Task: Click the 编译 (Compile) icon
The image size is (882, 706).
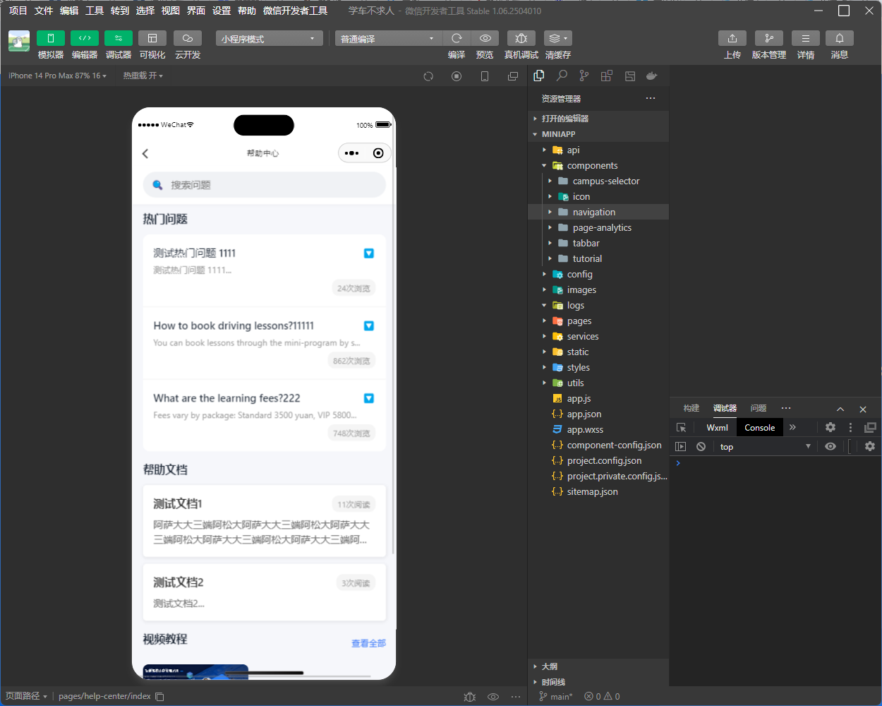Action: pos(456,38)
